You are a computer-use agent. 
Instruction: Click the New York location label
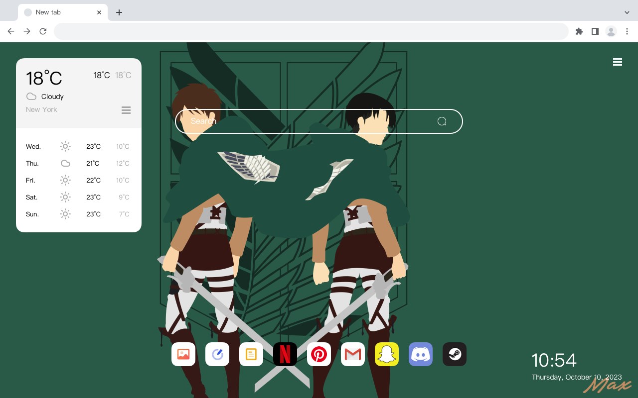41,109
